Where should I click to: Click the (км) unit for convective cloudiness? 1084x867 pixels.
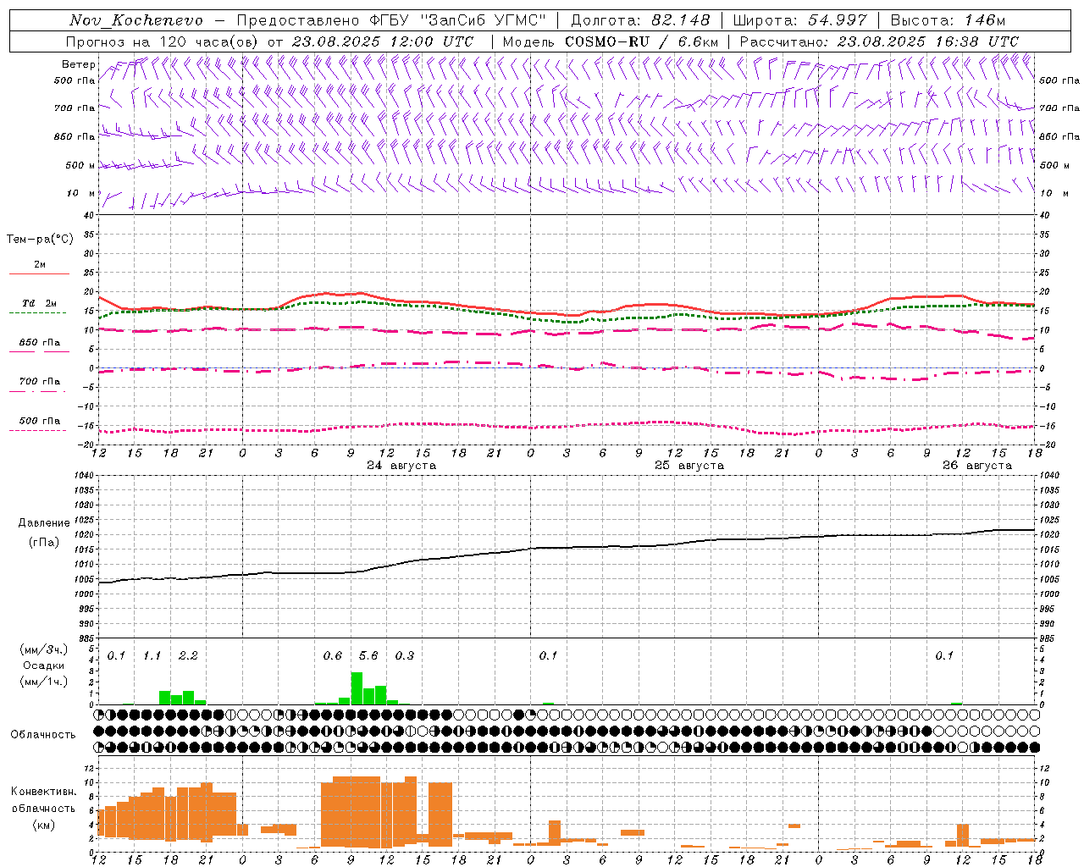[44, 824]
